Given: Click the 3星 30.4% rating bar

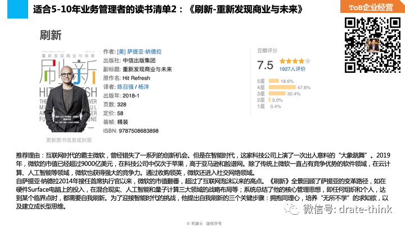Looking at the screenshot, I should point(277,94).
